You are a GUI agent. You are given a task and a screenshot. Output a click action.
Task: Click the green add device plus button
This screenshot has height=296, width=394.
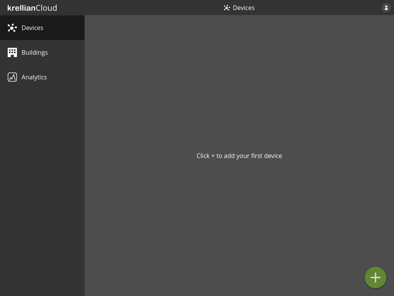click(x=376, y=277)
